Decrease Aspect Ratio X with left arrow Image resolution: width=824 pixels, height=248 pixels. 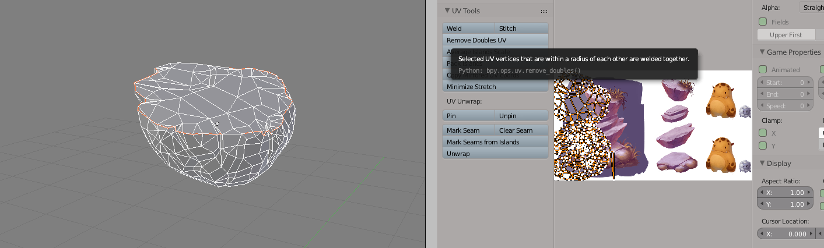(x=762, y=193)
